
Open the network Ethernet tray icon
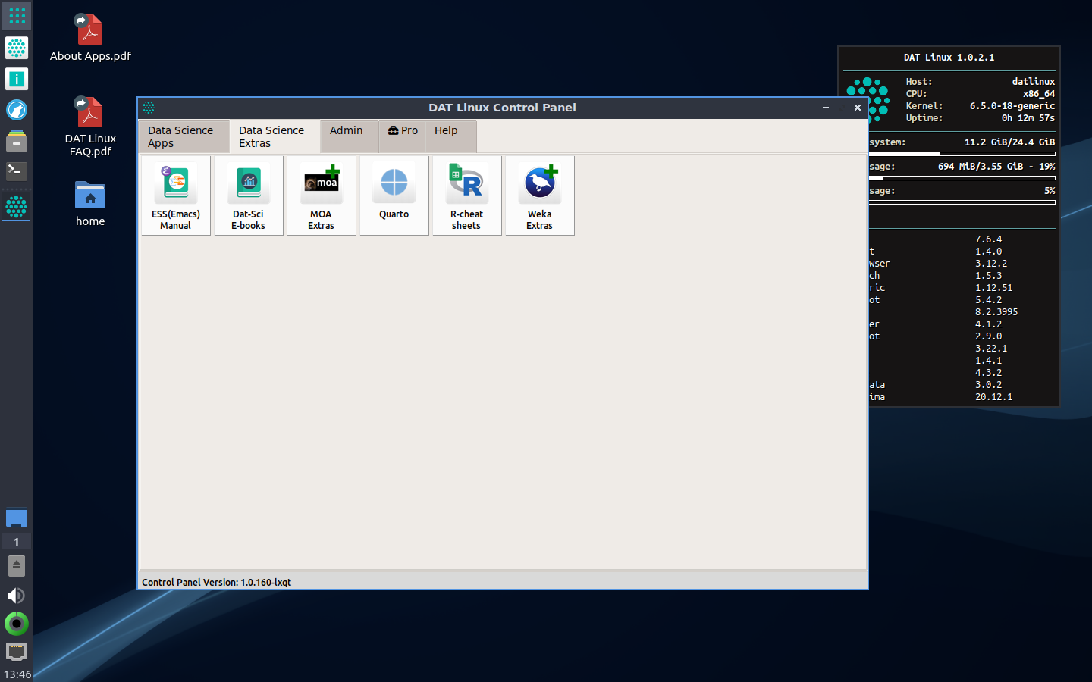tap(17, 651)
